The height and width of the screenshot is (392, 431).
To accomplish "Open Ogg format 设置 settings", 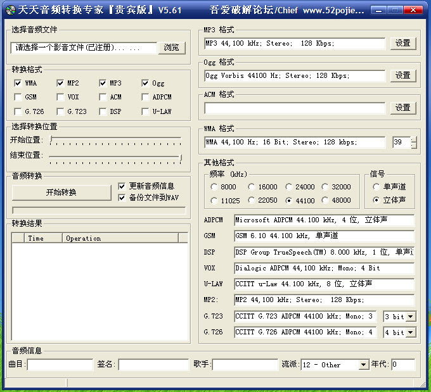I will click(x=403, y=75).
